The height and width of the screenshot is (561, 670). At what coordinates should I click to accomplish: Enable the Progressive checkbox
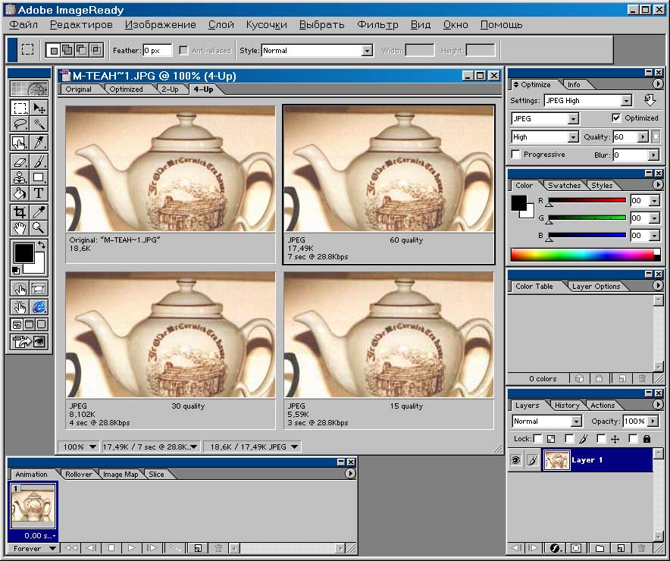(516, 155)
